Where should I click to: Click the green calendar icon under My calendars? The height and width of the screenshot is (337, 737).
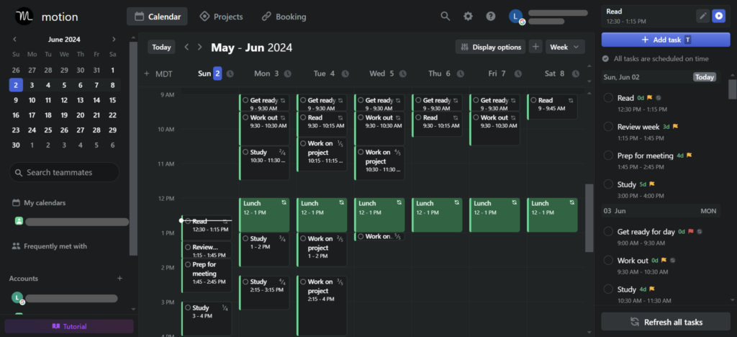click(x=19, y=221)
